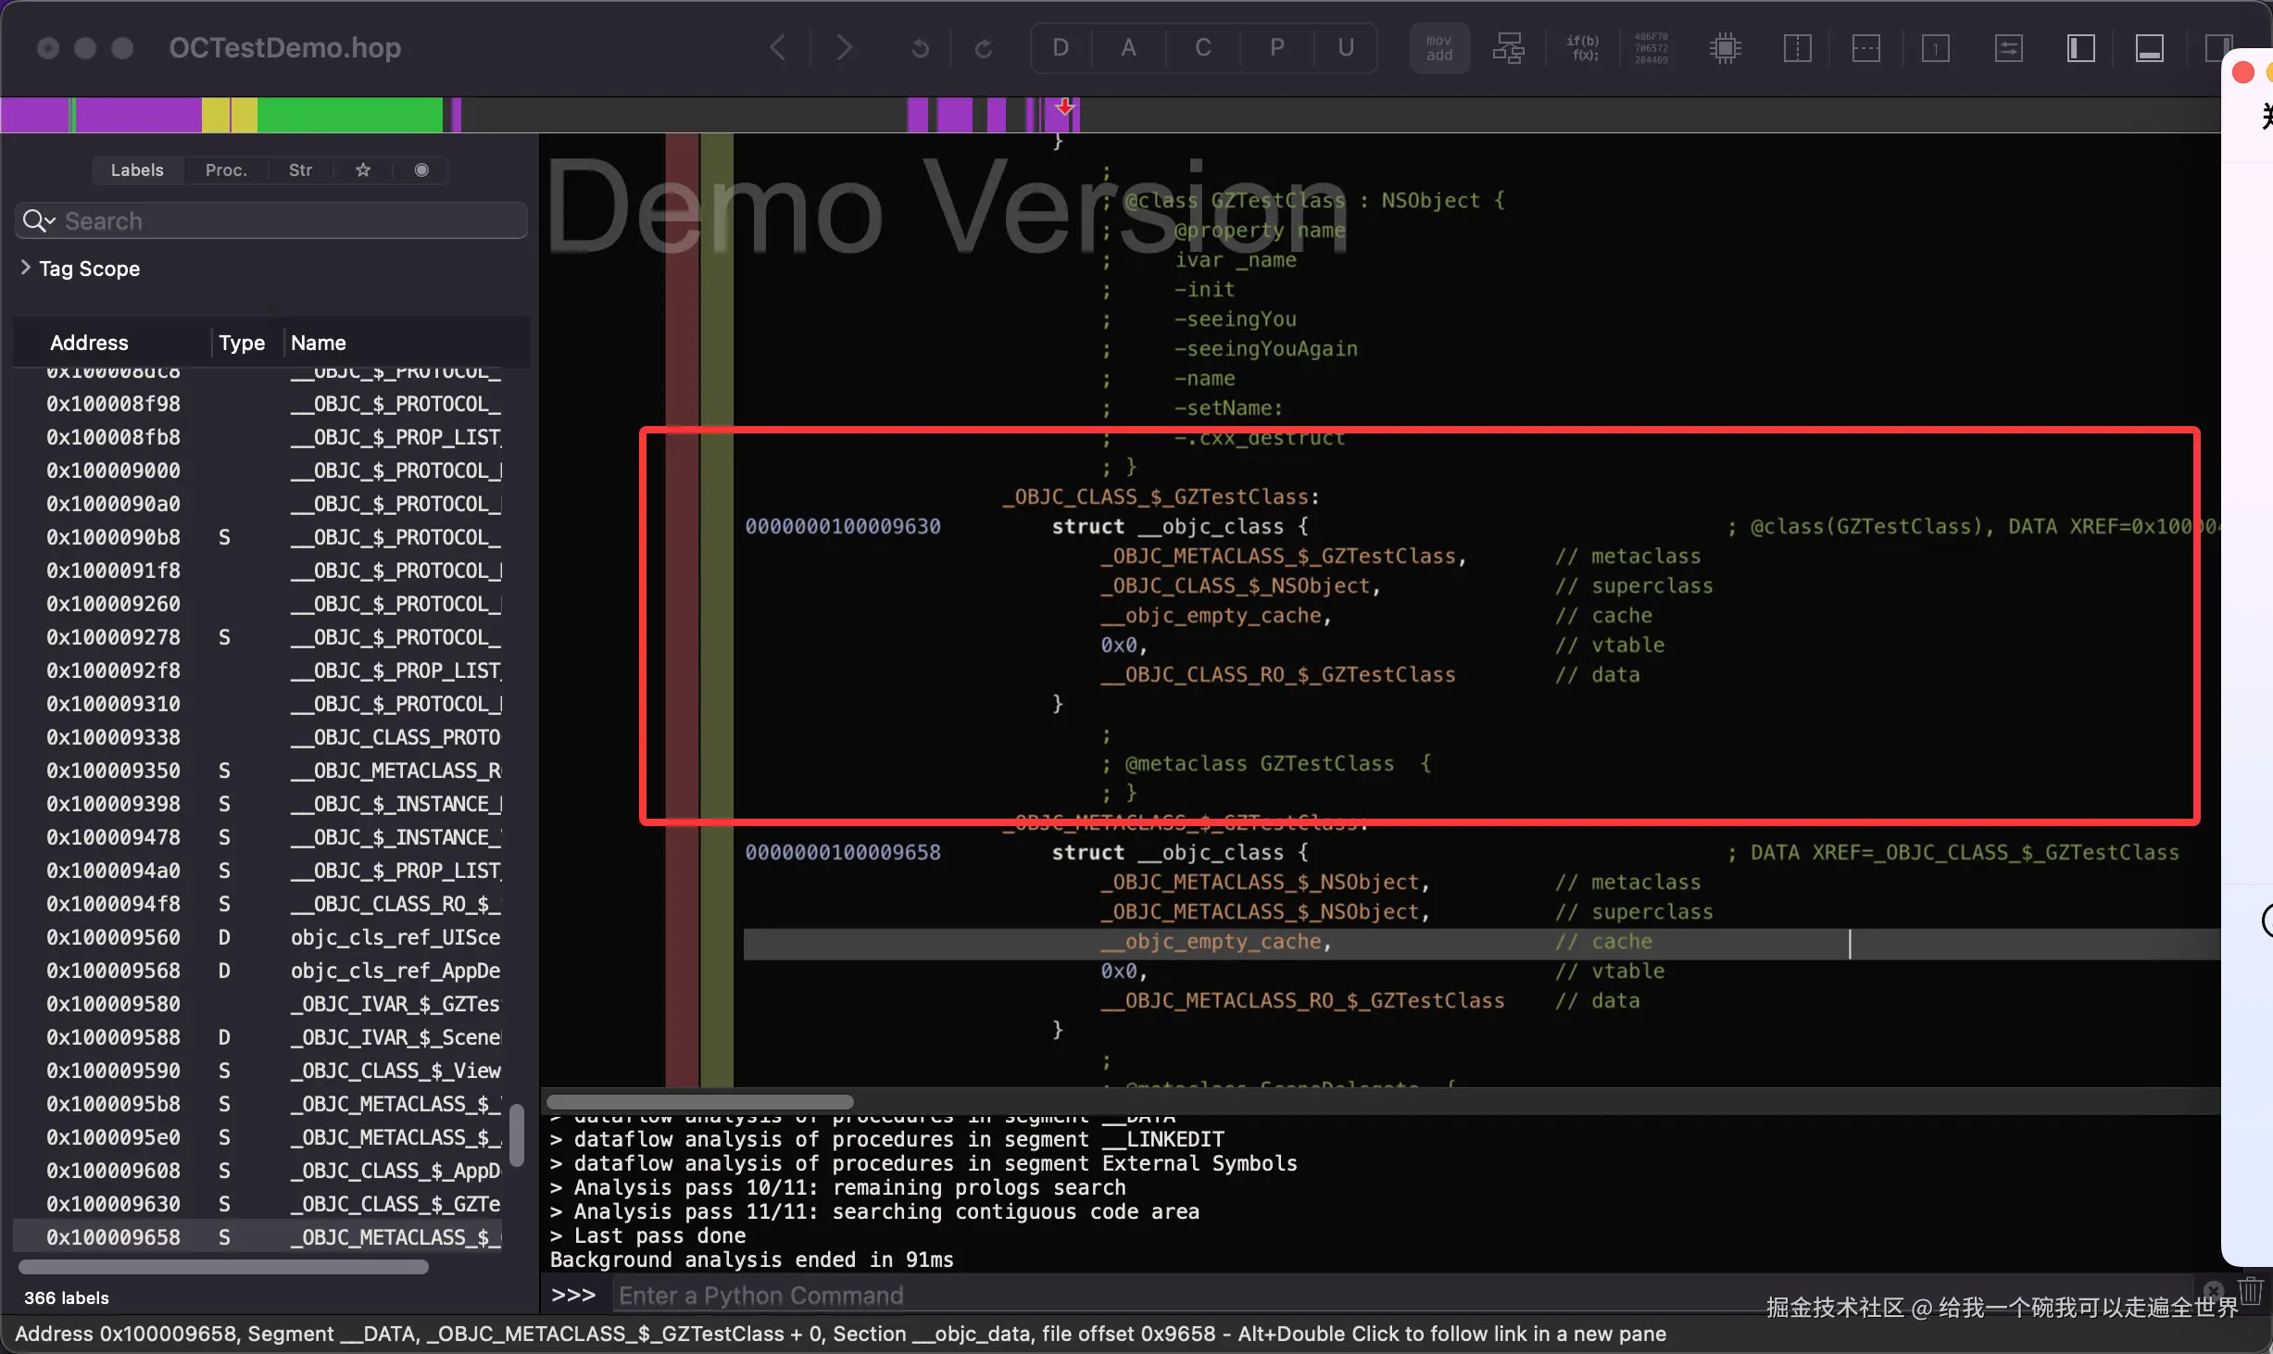The width and height of the screenshot is (2273, 1354).
Task: Switch to the Proc. tab
Action: pos(226,170)
